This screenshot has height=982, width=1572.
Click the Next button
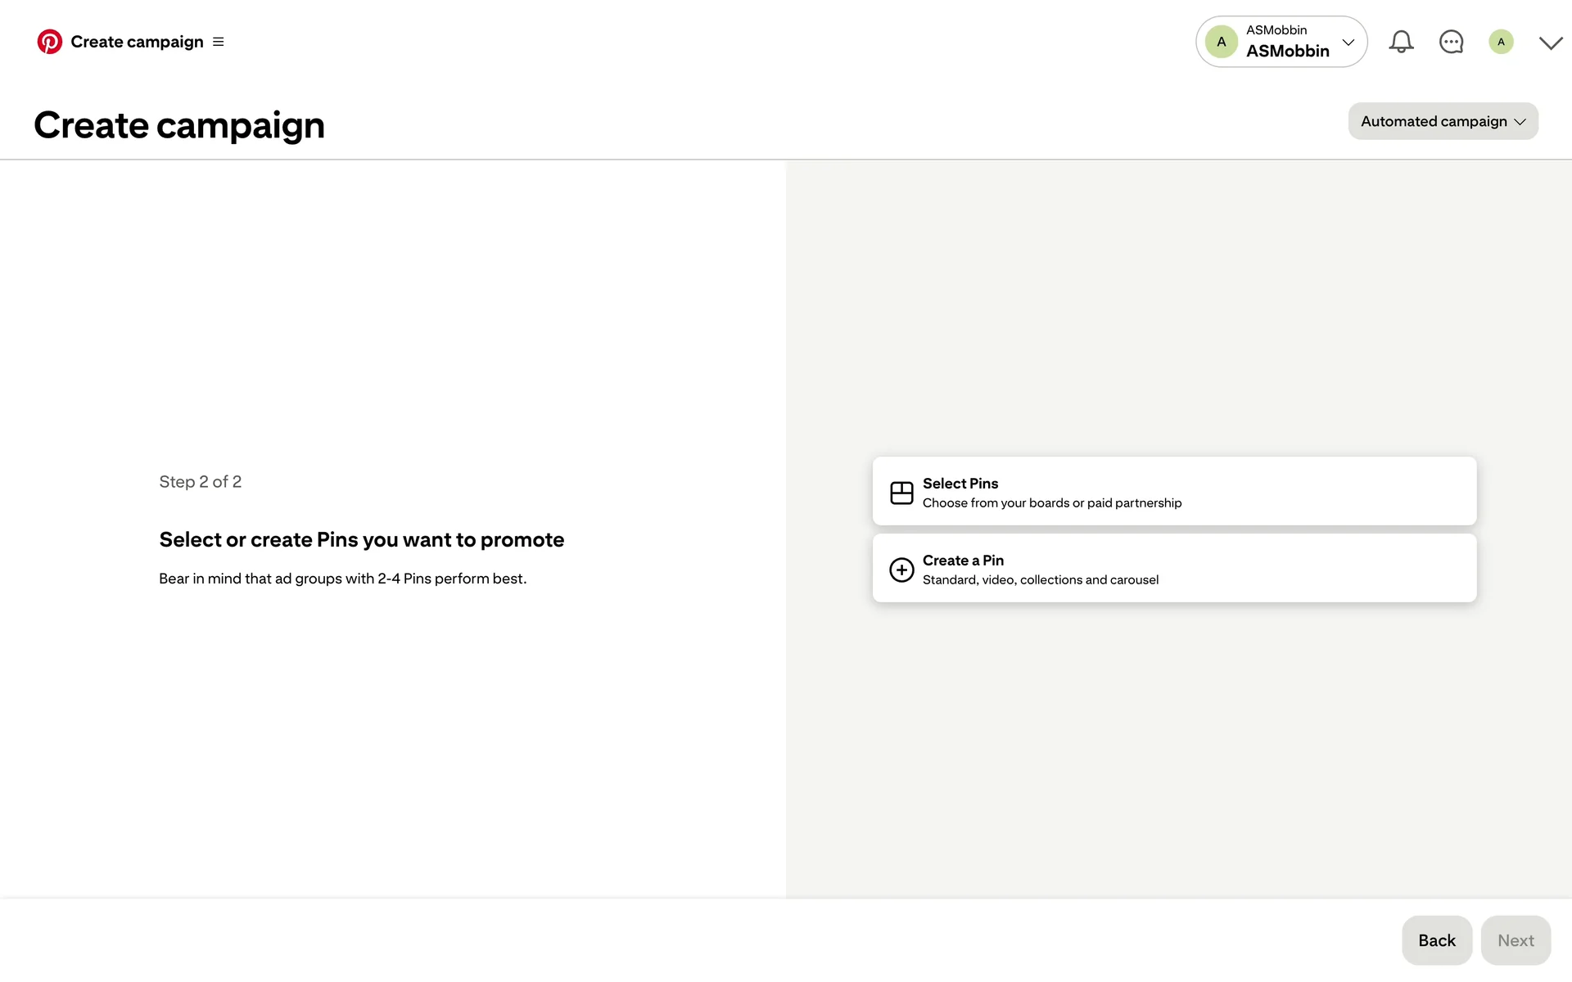[1516, 940]
